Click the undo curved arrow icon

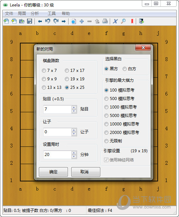tap(48, 21)
